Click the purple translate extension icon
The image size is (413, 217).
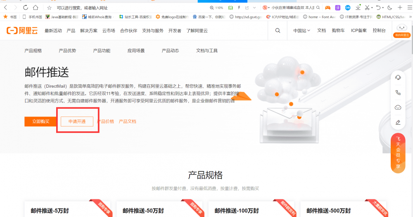pyautogui.click(x=338, y=8)
